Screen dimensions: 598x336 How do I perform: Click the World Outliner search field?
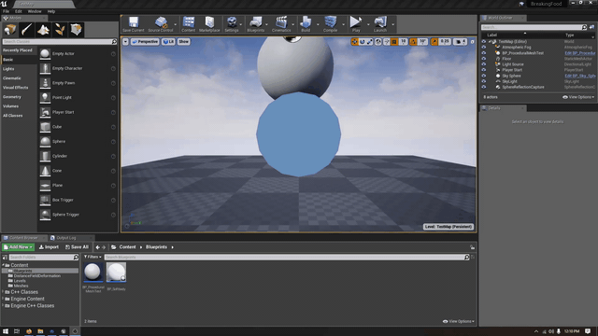(x=534, y=27)
